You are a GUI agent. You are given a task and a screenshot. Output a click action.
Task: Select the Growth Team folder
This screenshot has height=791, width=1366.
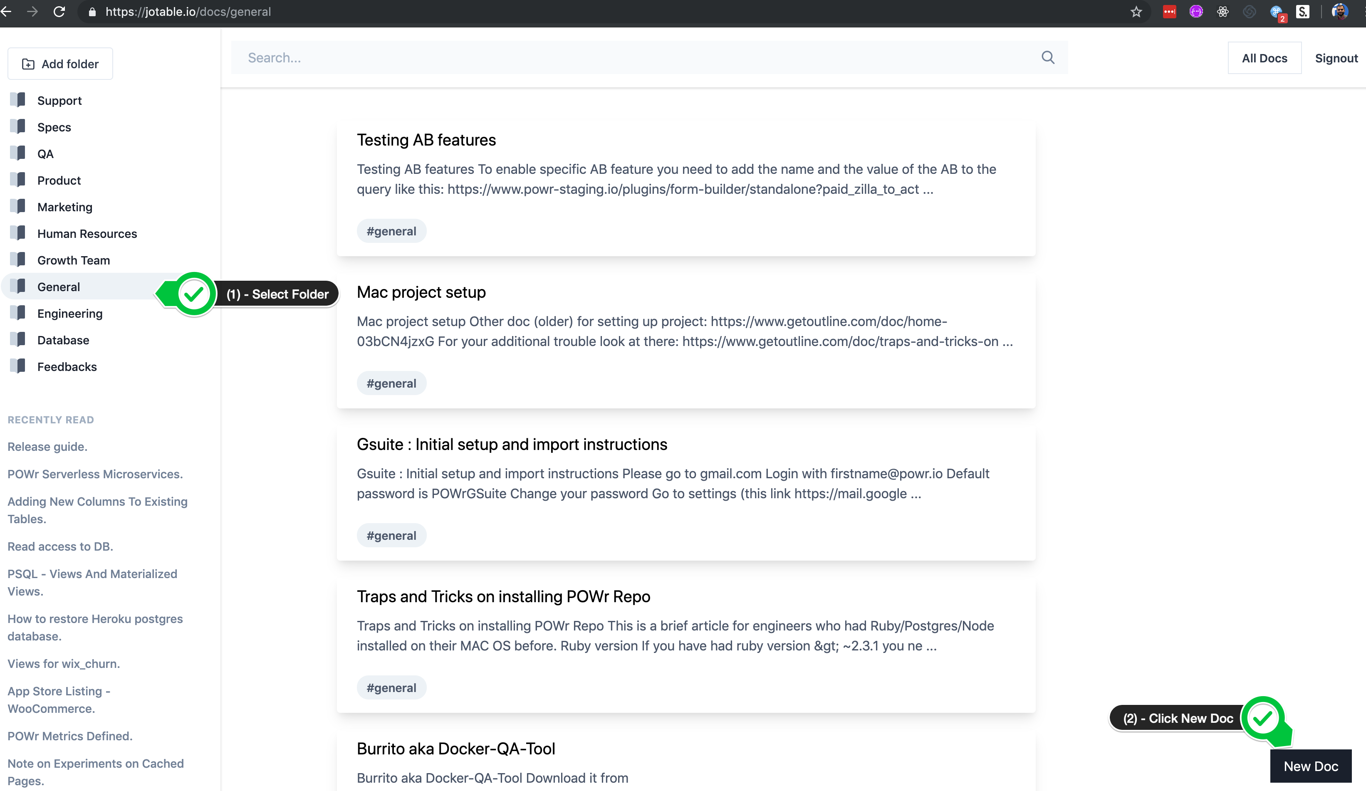coord(73,260)
